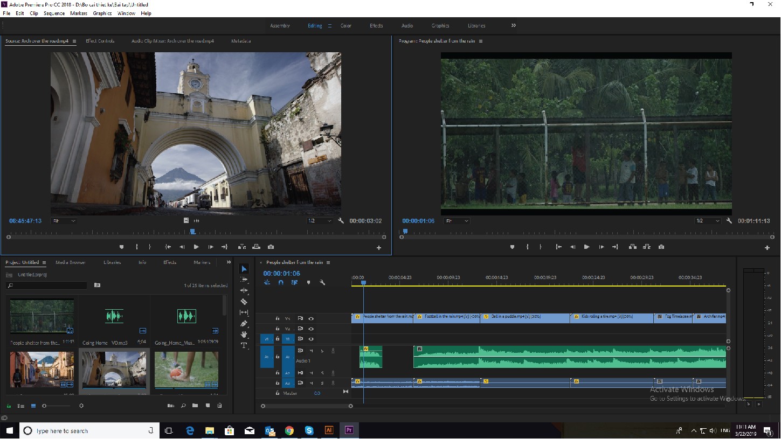Choose the Ripple Edit tool
Image resolution: width=781 pixels, height=439 pixels.
click(x=244, y=290)
